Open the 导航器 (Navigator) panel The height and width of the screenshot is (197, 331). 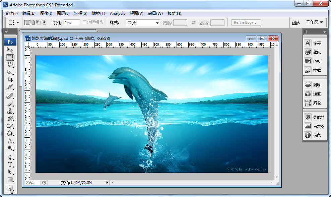pyautogui.click(x=318, y=117)
